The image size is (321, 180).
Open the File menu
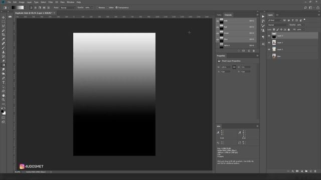tap(9, 2)
